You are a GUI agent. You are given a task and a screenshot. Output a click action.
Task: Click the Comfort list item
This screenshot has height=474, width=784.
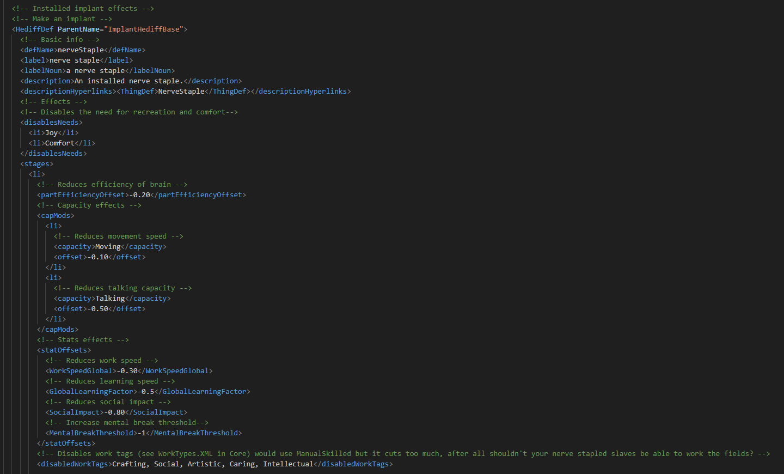[x=62, y=143]
